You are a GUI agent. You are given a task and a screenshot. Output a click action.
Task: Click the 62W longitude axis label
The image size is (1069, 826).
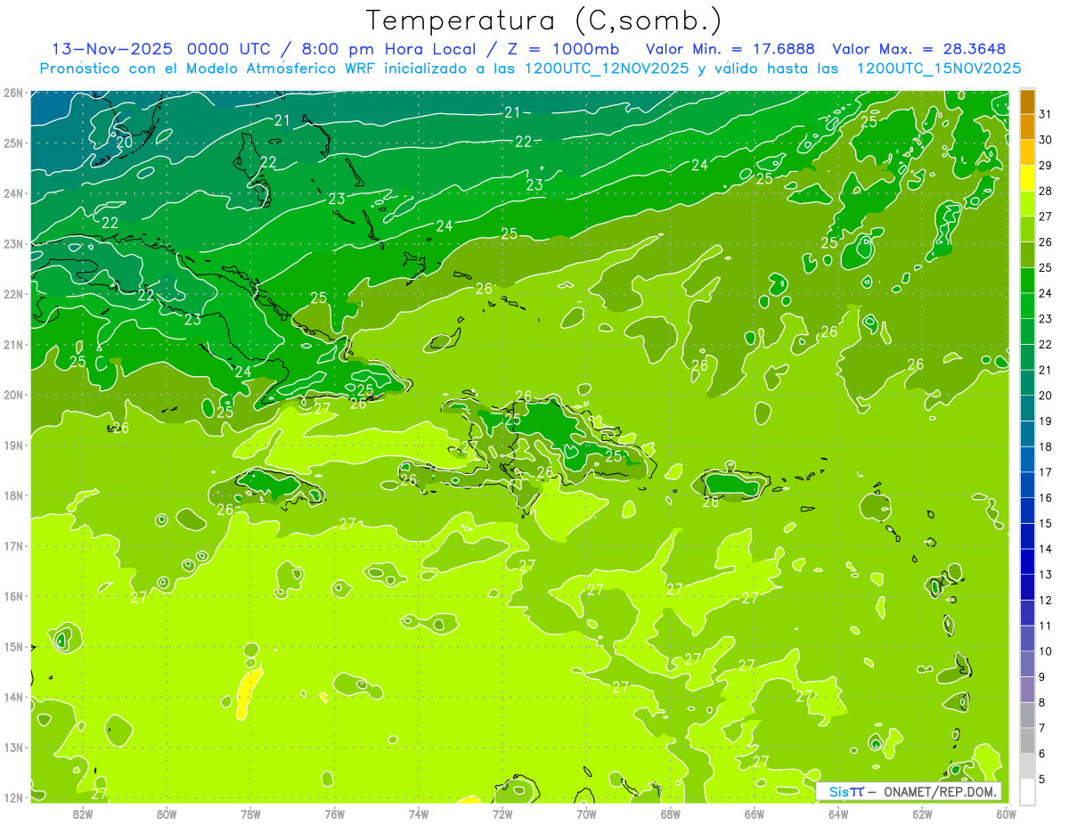(x=922, y=814)
